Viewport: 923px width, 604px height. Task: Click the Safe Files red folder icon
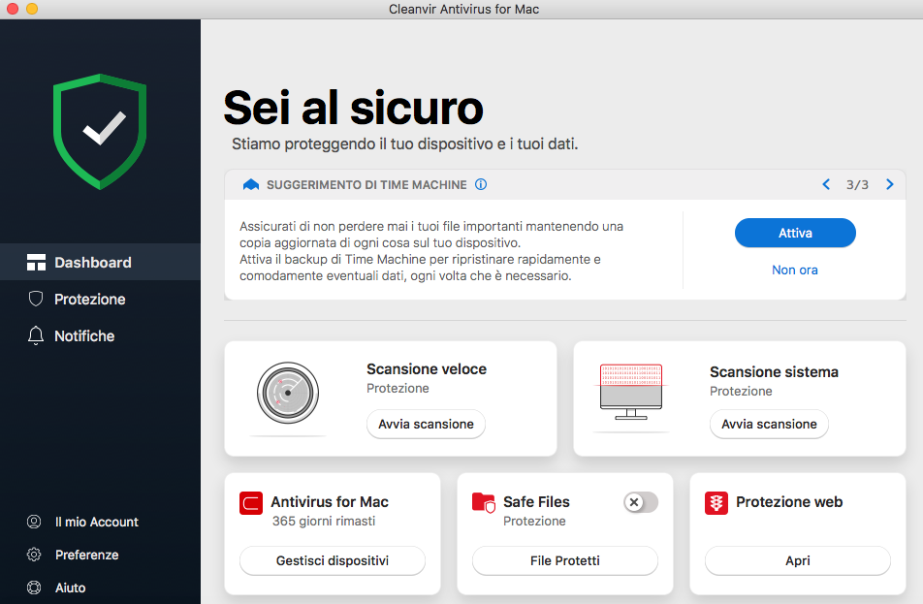(484, 503)
